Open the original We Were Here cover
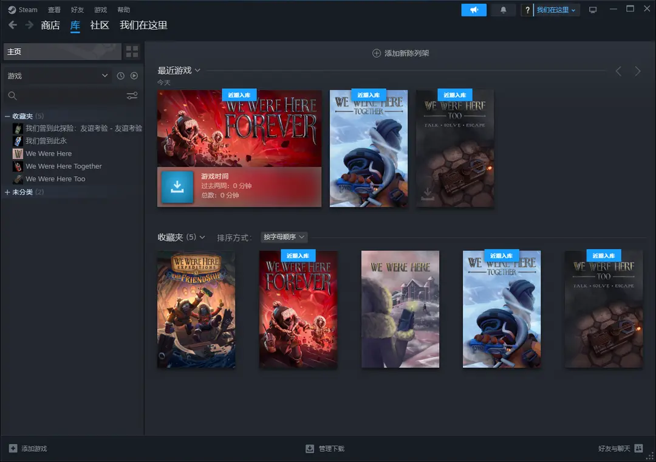656x462 pixels. (x=400, y=309)
